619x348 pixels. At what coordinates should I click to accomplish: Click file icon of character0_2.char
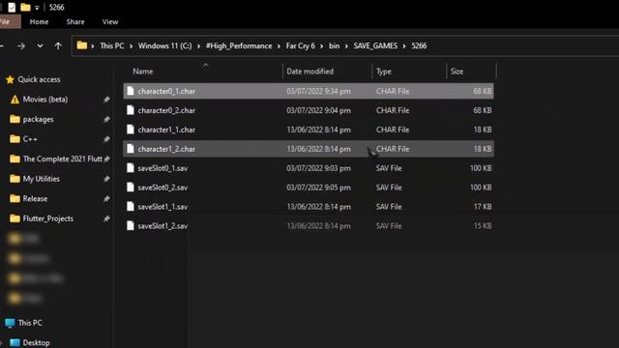[131, 110]
